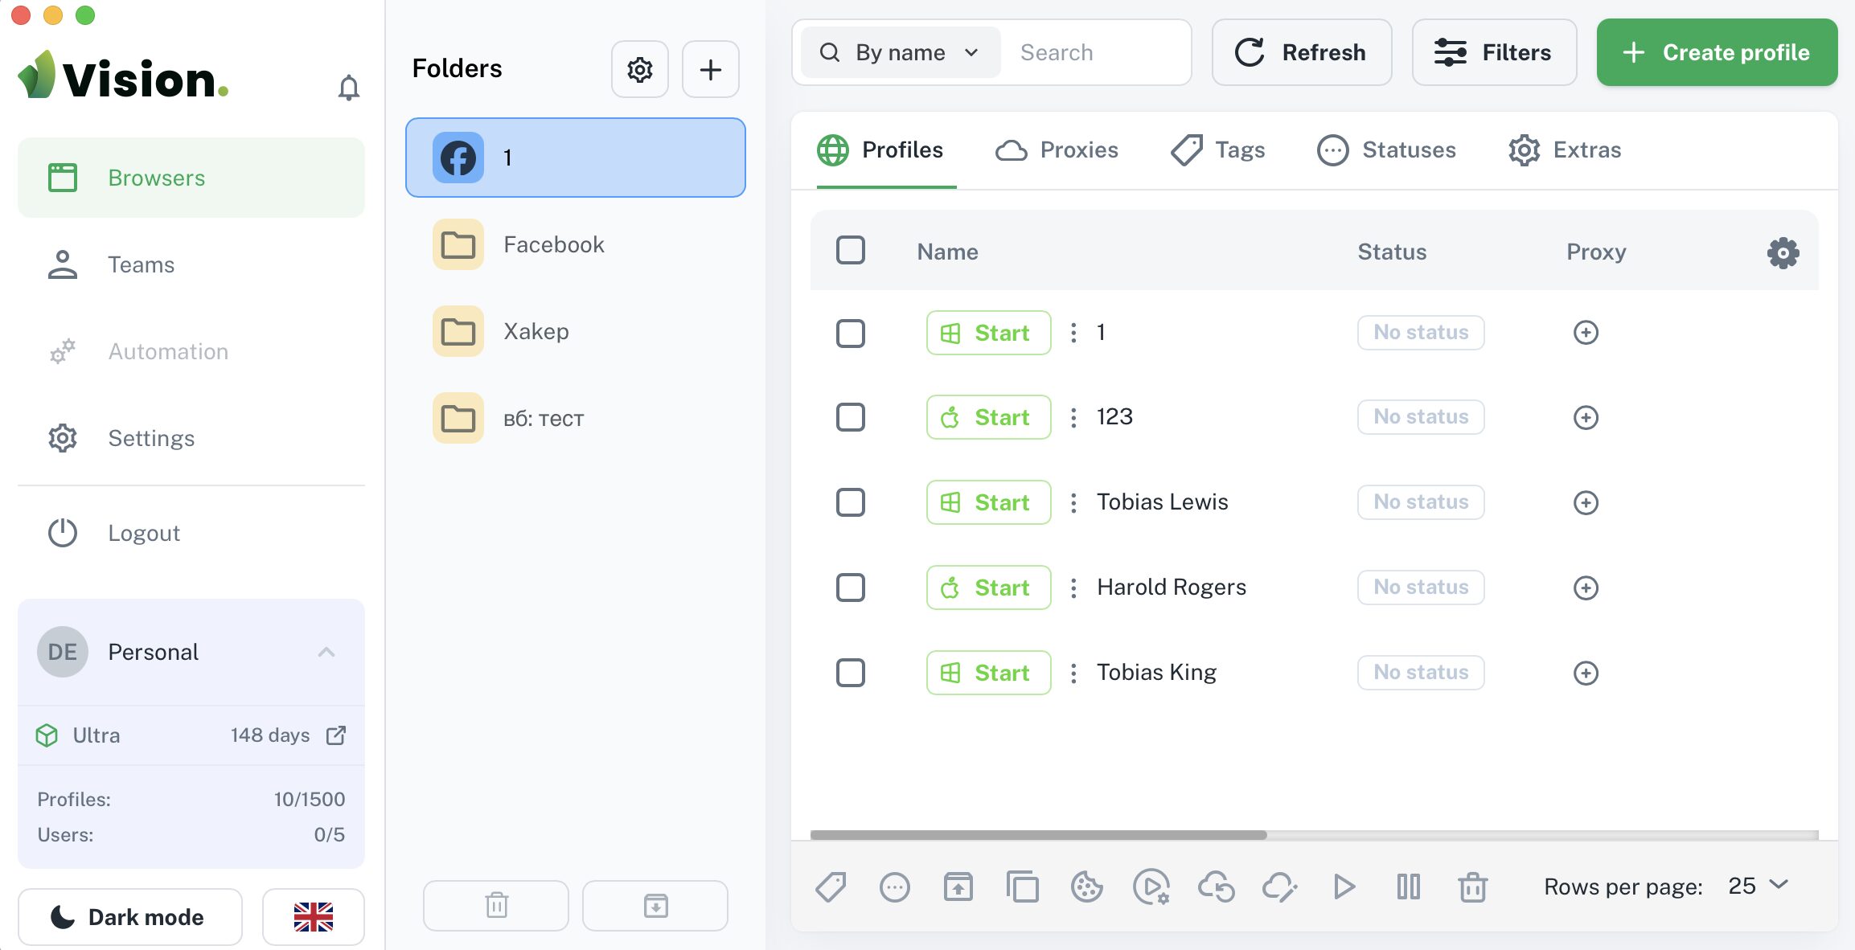The height and width of the screenshot is (950, 1855).
Task: Check the box for profile 123
Action: [851, 418]
